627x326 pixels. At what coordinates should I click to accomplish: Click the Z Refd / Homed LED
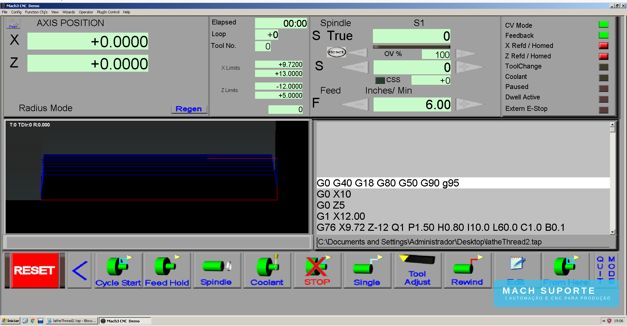click(x=603, y=56)
